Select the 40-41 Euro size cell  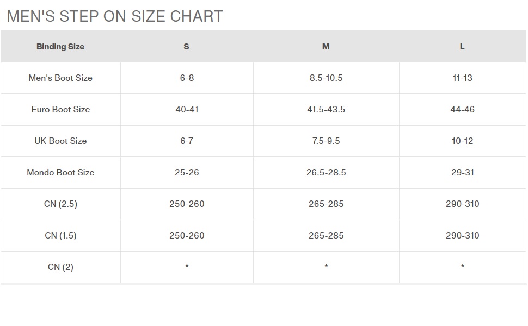(187, 110)
